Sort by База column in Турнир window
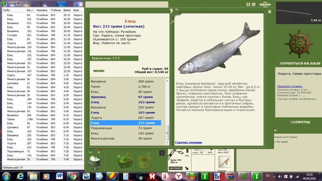 point(78,10)
